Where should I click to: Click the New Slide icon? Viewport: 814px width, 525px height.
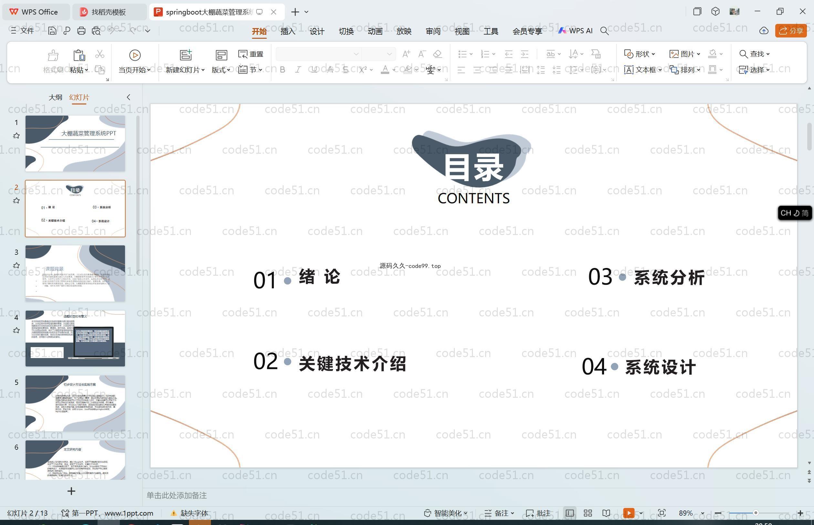coord(185,55)
